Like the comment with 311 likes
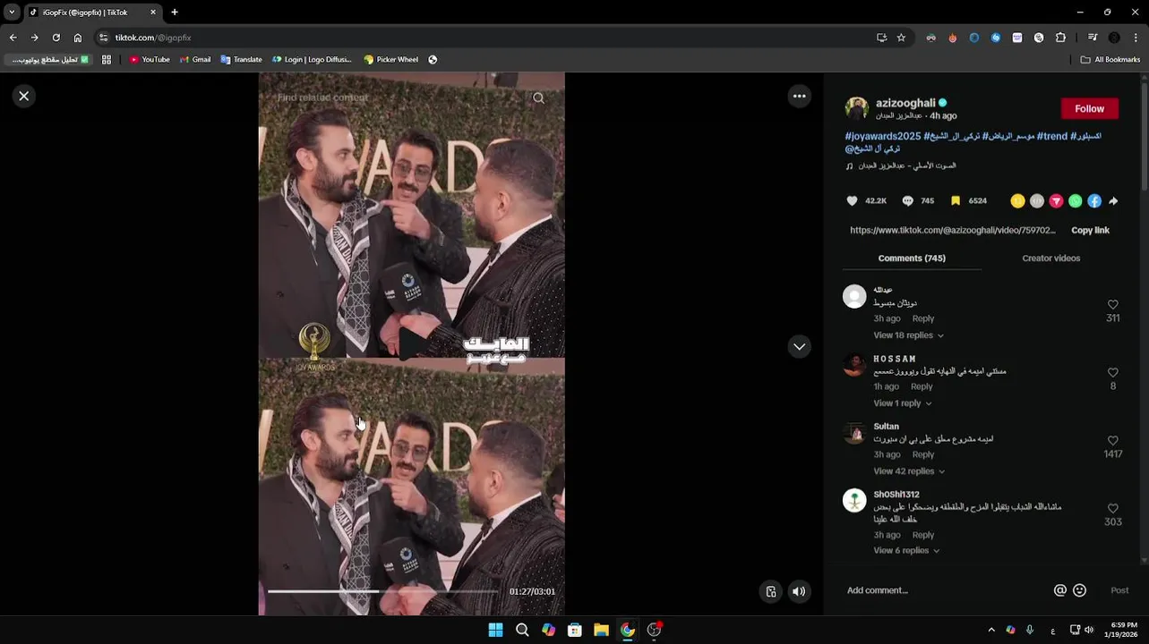The image size is (1149, 644). (1113, 304)
